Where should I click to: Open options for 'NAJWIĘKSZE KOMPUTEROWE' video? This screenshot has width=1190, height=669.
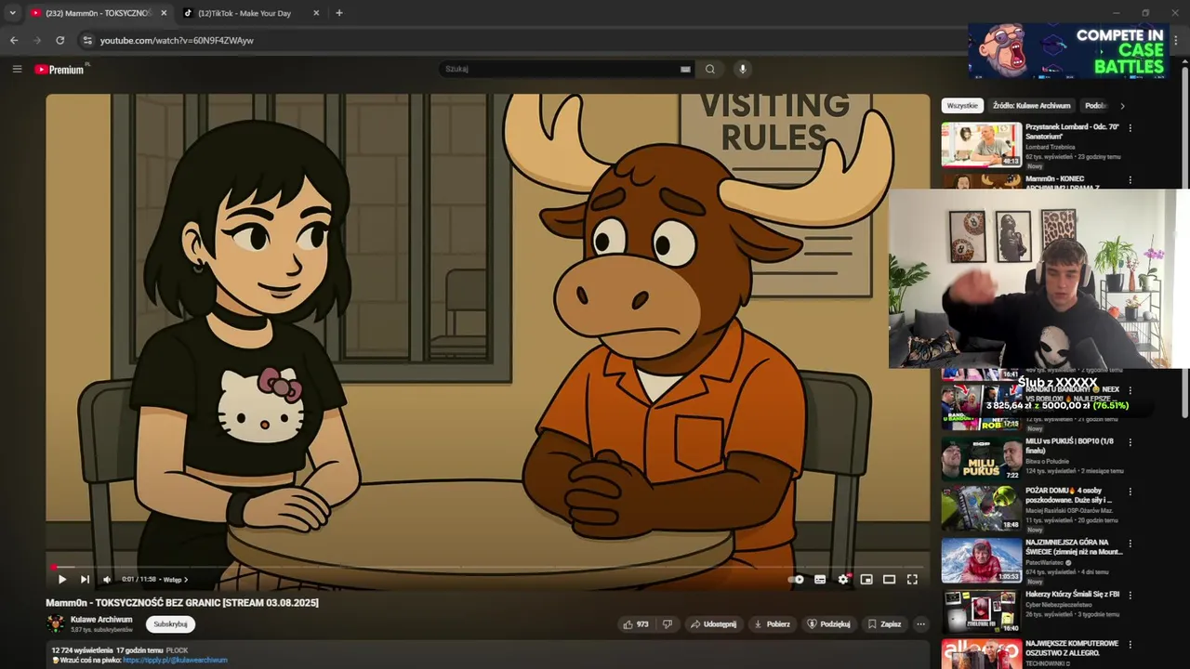click(x=1130, y=645)
